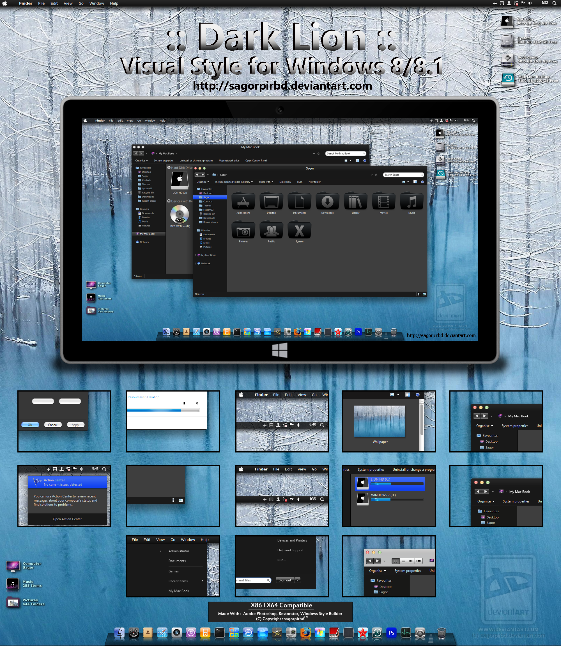This screenshot has width=561, height=646.
Task: Launch Firefox icon in the large bottom dock
Action: pyautogui.click(x=305, y=633)
